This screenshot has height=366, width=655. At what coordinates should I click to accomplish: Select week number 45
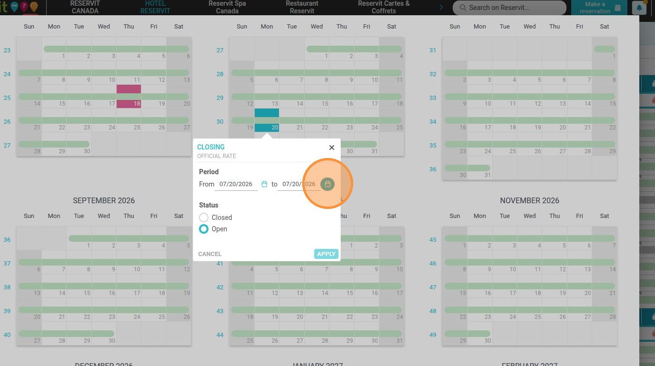click(433, 239)
